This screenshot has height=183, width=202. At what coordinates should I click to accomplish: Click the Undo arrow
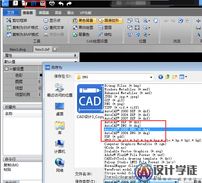tap(61, 4)
